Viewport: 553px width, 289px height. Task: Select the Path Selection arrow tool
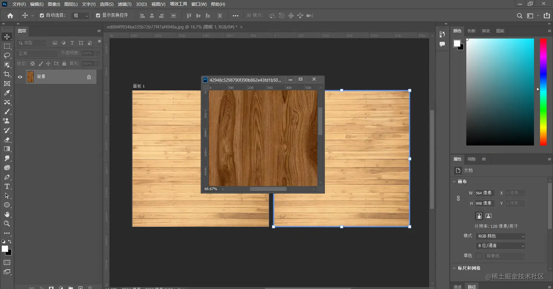pos(7,196)
